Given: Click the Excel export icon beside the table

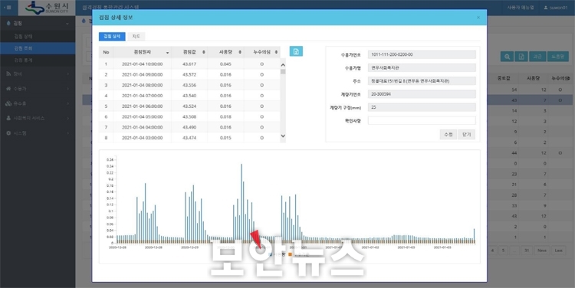Looking at the screenshot, I should point(296,51).
